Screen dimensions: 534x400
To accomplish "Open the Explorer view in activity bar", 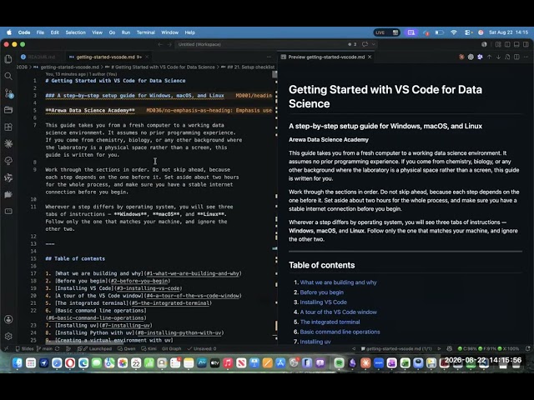I will pyautogui.click(x=8, y=59).
